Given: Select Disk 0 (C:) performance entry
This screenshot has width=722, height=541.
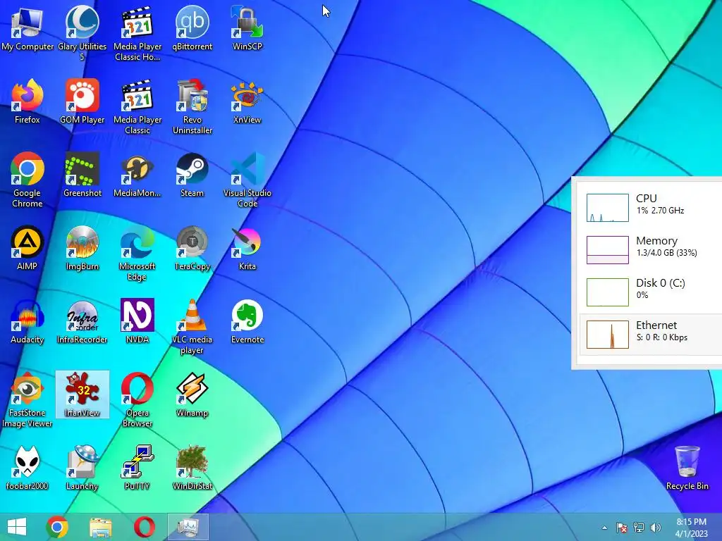Looking at the screenshot, I should click(x=651, y=292).
